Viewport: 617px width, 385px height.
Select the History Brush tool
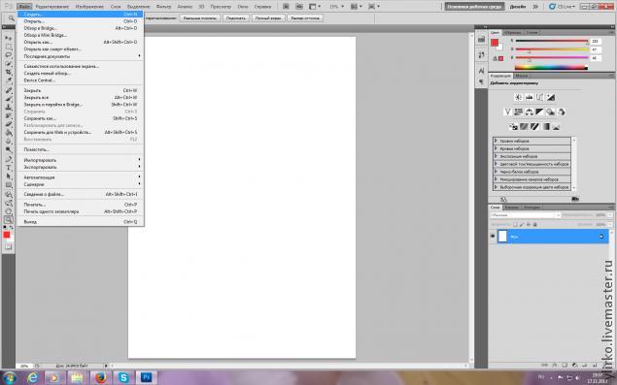[9, 116]
